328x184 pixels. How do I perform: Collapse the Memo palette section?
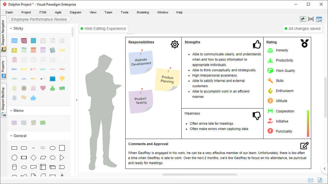pyautogui.click(x=11, y=111)
